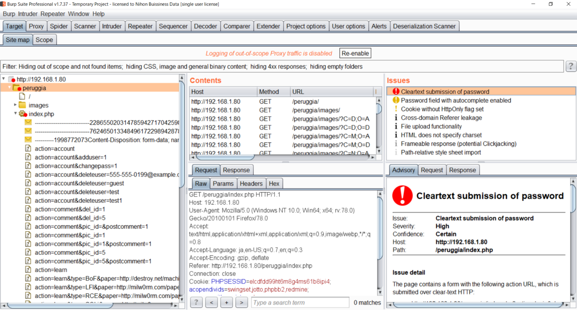Select the /peruggia/images/ contents row
Image resolution: width=577 pixels, height=310 pixels.
tap(283, 110)
